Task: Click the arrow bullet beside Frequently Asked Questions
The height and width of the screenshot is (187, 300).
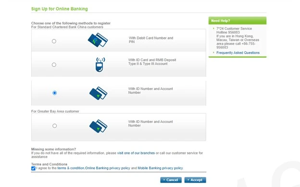Action: (x=213, y=52)
